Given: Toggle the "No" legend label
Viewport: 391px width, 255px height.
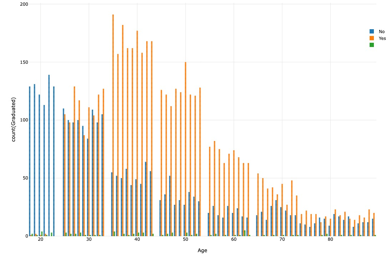Looking at the screenshot, I should click(382, 31).
